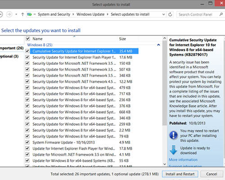This screenshot has width=225, height=180.
Task: Refresh the Windows Update page
Action: click(x=170, y=14)
